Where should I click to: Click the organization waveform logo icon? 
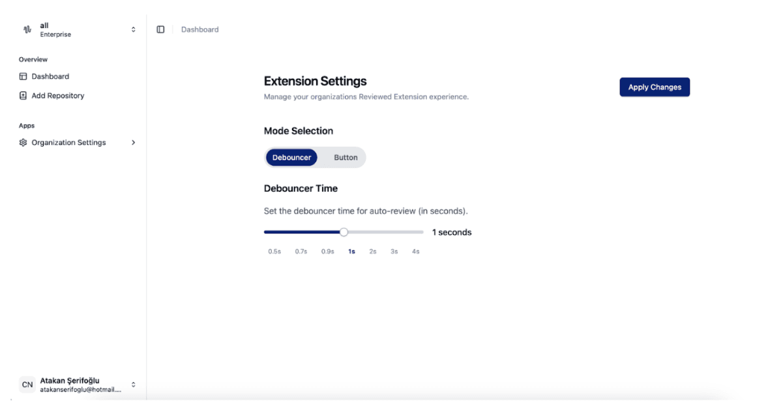(27, 29)
